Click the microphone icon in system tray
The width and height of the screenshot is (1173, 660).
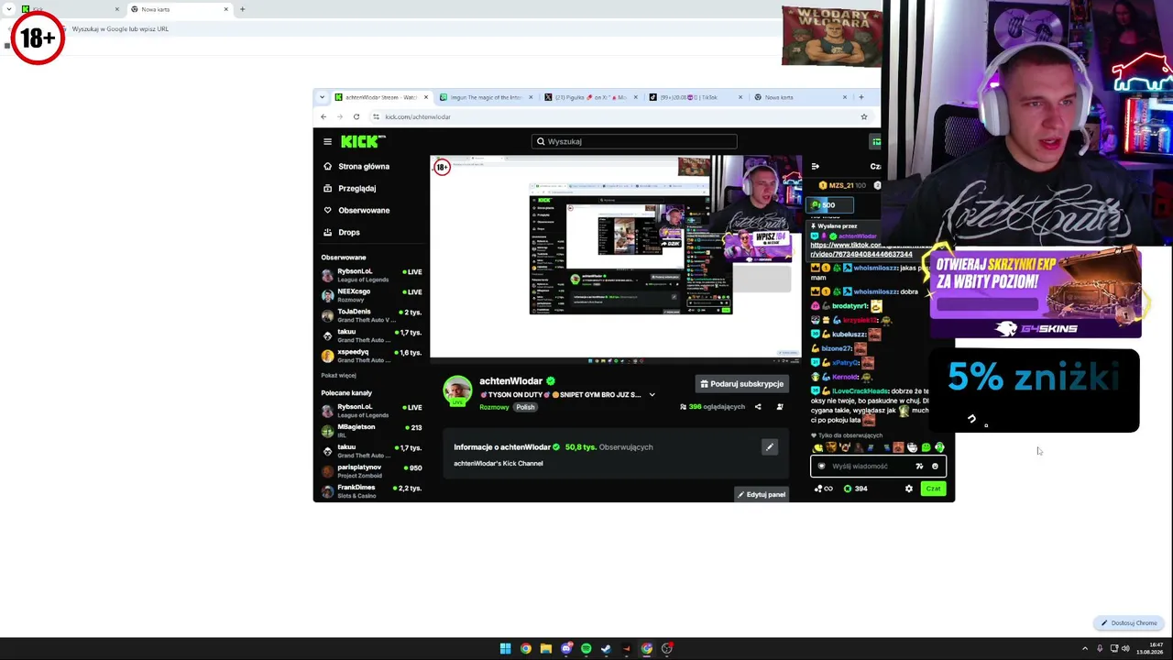click(1100, 649)
